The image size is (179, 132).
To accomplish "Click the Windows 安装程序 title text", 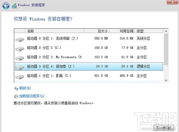I will pyautogui.click(x=31, y=5).
